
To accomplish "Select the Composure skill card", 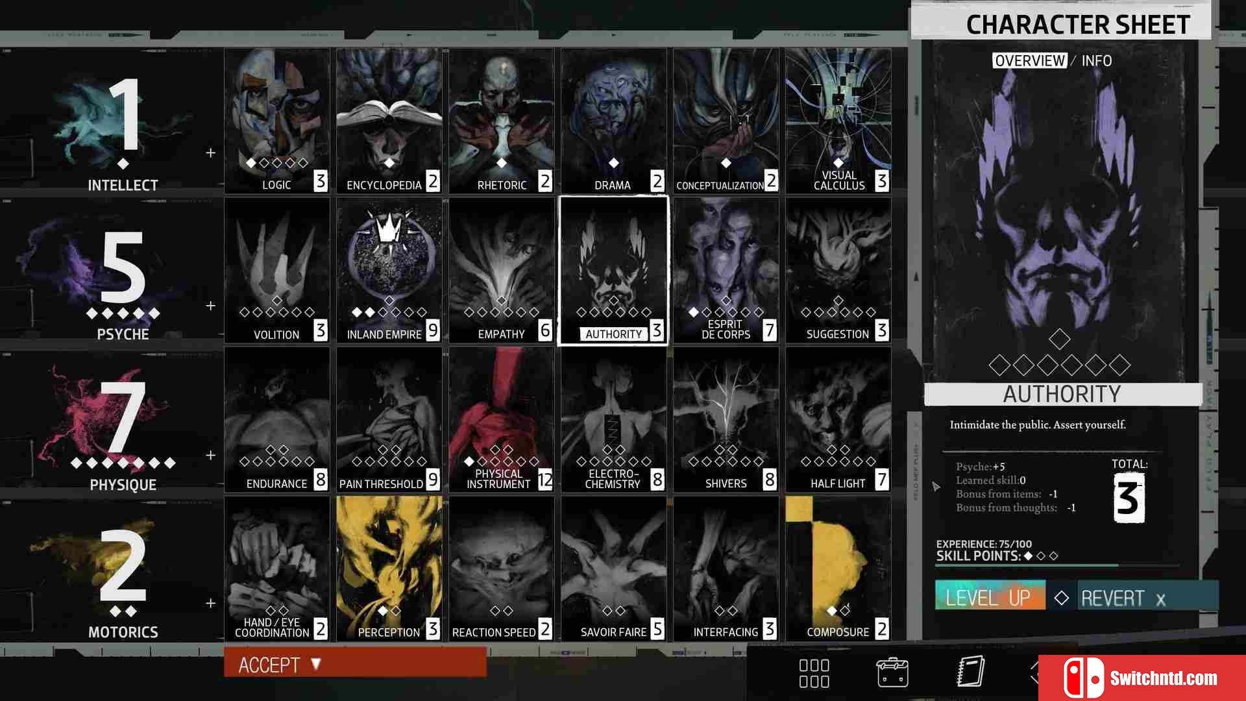I will (838, 569).
